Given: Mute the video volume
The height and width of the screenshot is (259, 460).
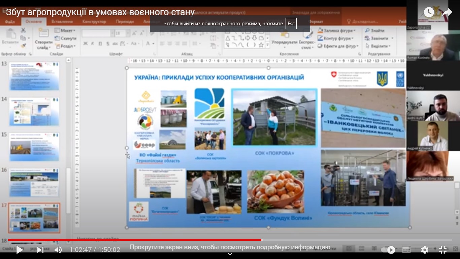Looking at the screenshot, I should coord(58,250).
